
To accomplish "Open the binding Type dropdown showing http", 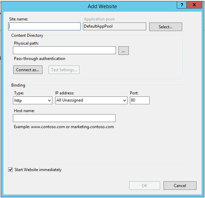I will point(33,100).
